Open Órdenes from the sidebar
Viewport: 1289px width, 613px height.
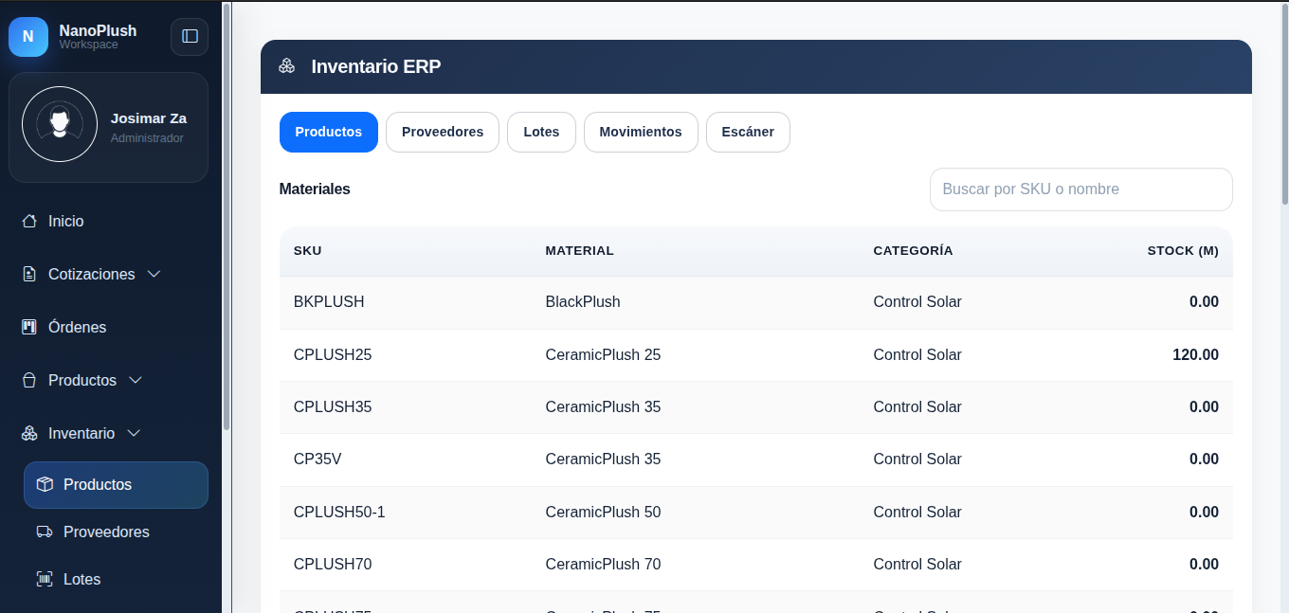77,327
